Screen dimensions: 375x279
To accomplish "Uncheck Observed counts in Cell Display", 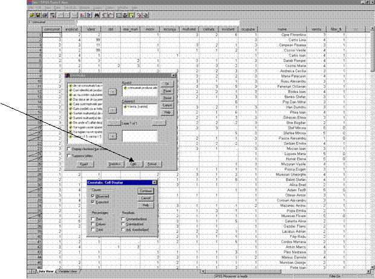I will [x=93, y=196].
